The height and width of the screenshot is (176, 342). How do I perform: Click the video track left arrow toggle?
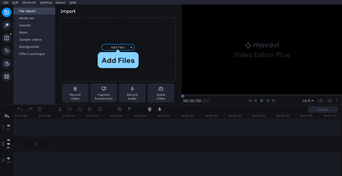8,148
